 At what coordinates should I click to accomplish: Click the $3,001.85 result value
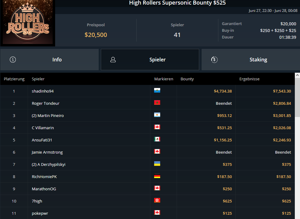coord(282,115)
